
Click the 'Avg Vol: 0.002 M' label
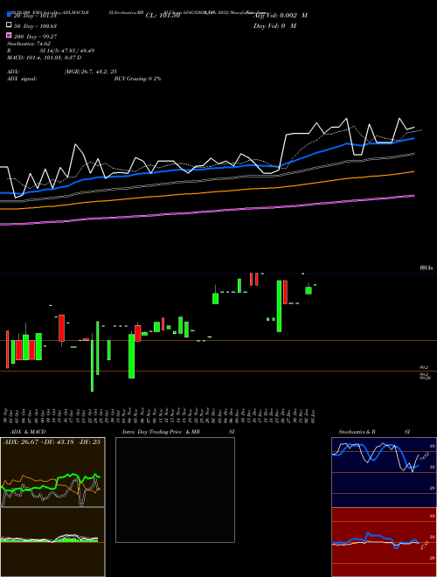[281, 16]
